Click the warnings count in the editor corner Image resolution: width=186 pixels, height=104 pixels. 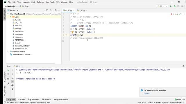pyautogui.click(x=176, y=14)
